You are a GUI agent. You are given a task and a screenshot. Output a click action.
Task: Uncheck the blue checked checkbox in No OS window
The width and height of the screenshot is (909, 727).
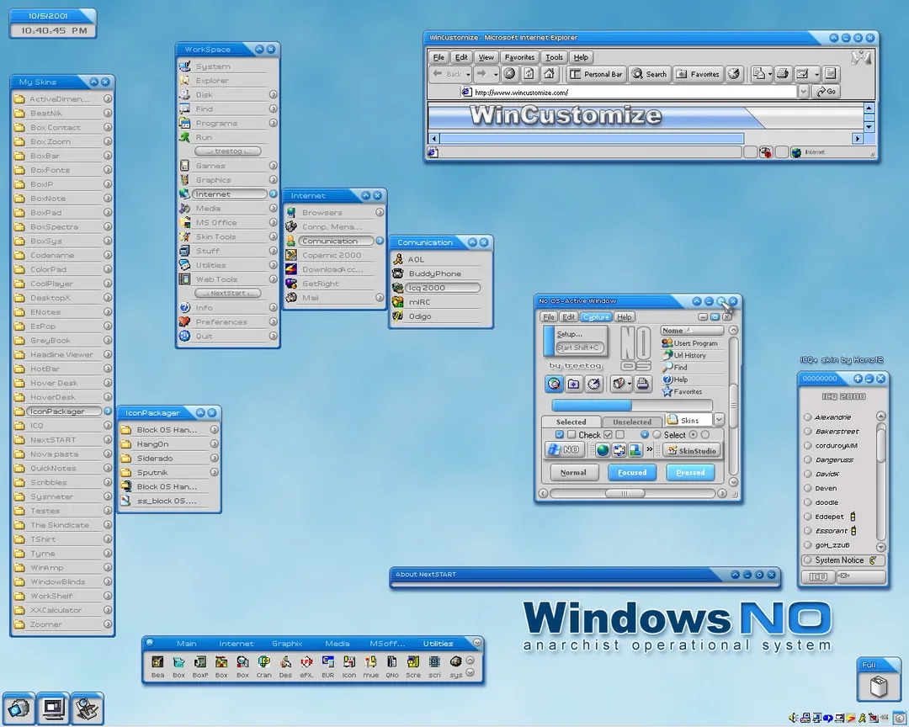click(560, 435)
